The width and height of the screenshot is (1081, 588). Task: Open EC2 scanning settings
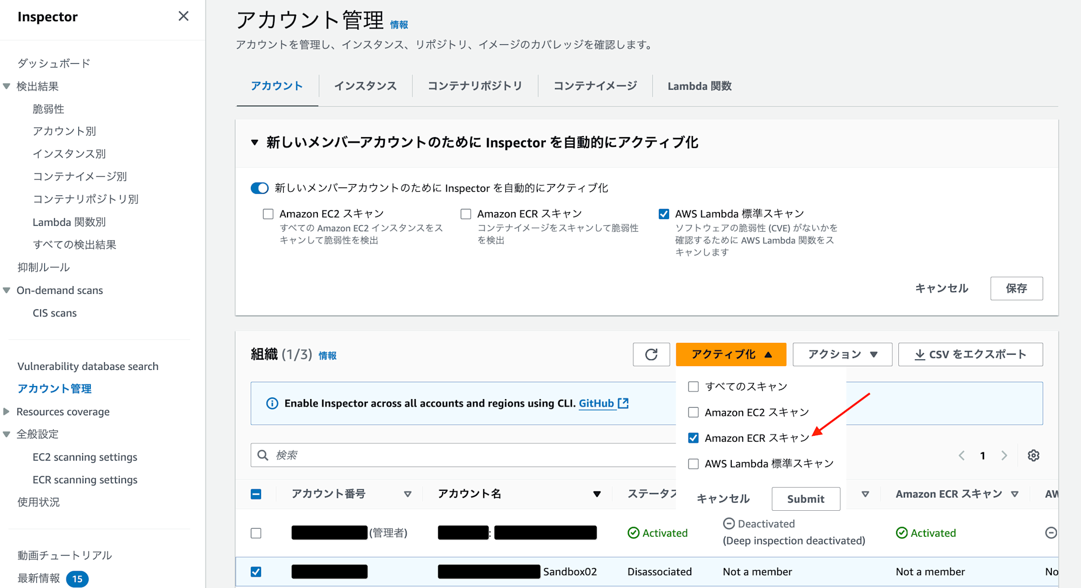[x=85, y=457]
